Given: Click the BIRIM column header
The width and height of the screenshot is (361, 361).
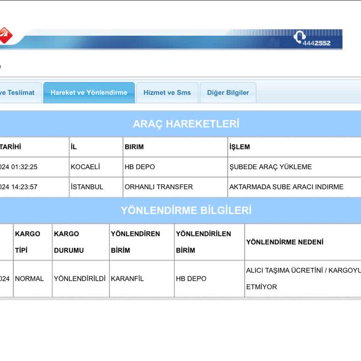Looking at the screenshot, I should tap(175, 147).
